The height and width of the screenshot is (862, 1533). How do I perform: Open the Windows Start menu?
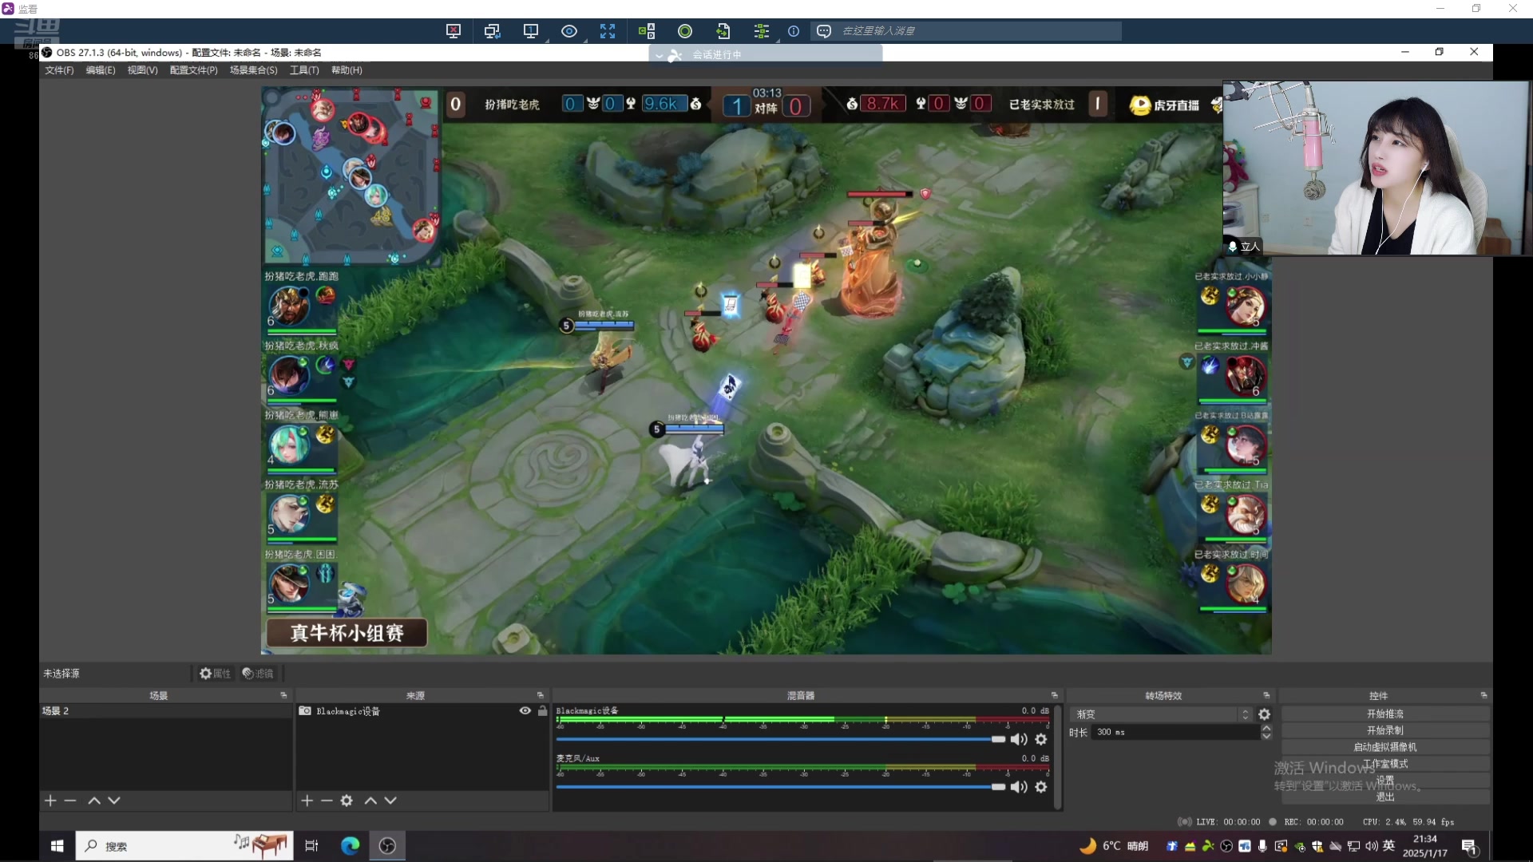coord(57,845)
